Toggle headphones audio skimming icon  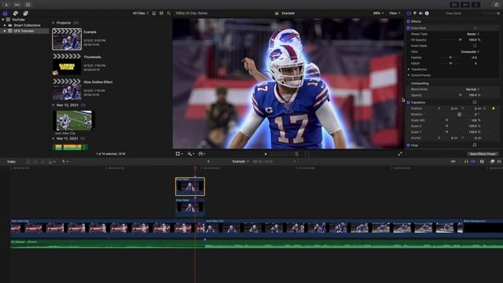click(466, 161)
